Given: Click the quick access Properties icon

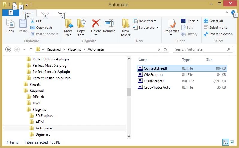Looking at the screenshot, I should [x=14, y=4].
